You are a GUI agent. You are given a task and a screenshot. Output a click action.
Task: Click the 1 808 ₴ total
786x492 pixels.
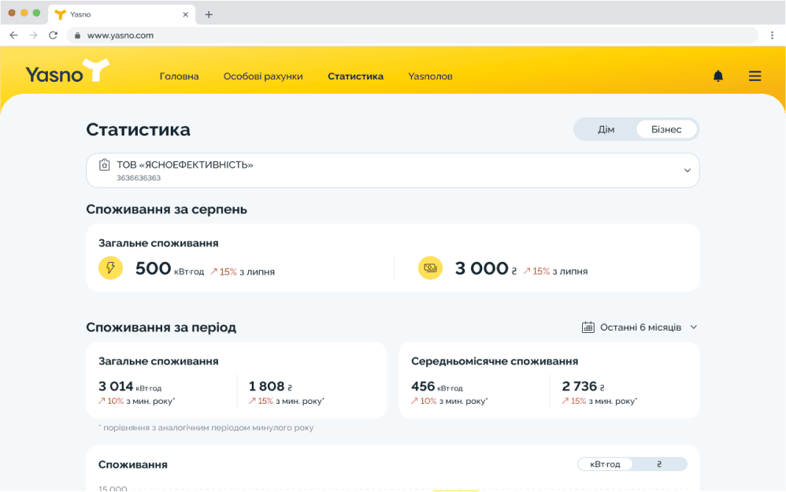(x=270, y=387)
